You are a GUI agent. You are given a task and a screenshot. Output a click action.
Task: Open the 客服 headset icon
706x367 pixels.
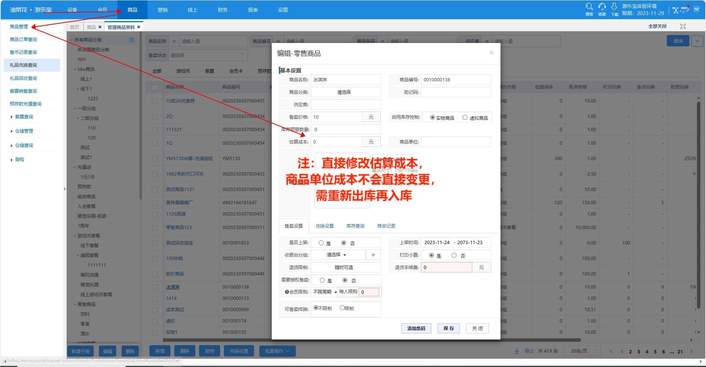point(602,7)
